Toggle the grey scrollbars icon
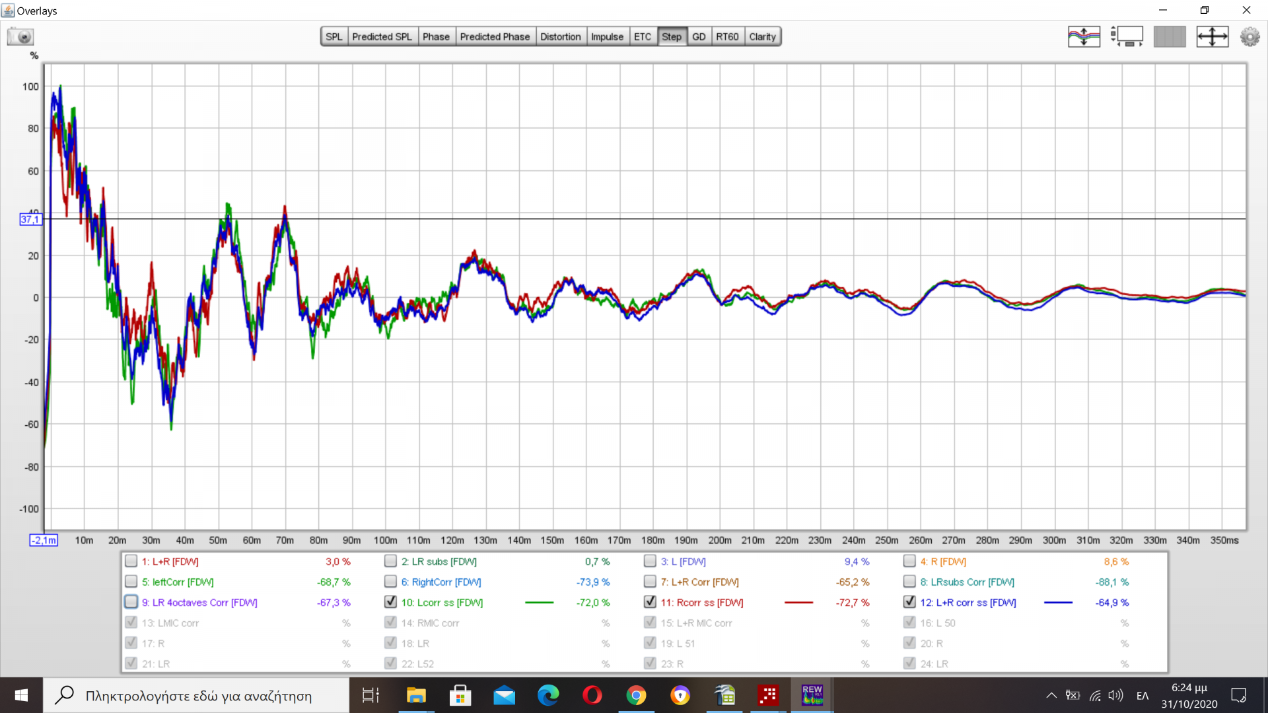 (1169, 36)
